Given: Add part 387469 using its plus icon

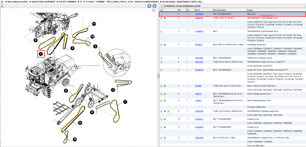Looking at the screenshot, I should click(161, 86).
